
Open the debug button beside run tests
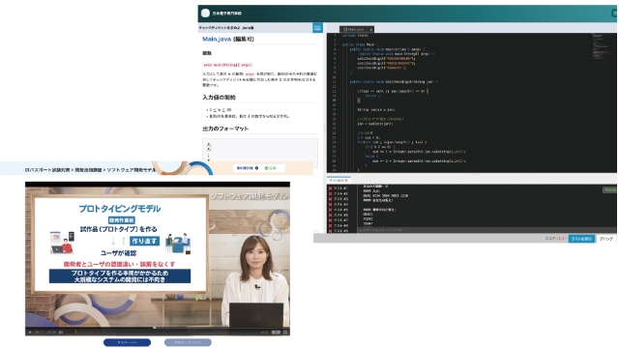click(606, 239)
